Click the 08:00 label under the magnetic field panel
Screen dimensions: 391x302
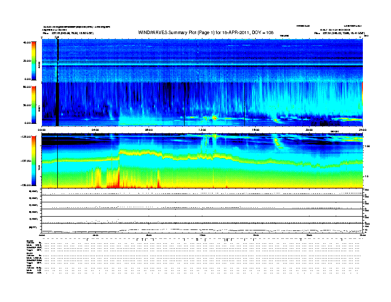(x=149, y=235)
